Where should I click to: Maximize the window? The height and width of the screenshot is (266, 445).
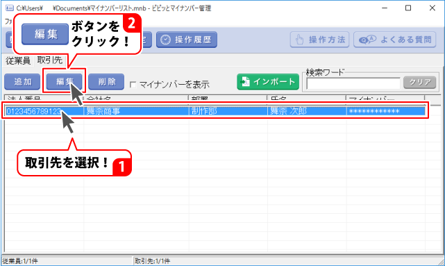point(408,8)
